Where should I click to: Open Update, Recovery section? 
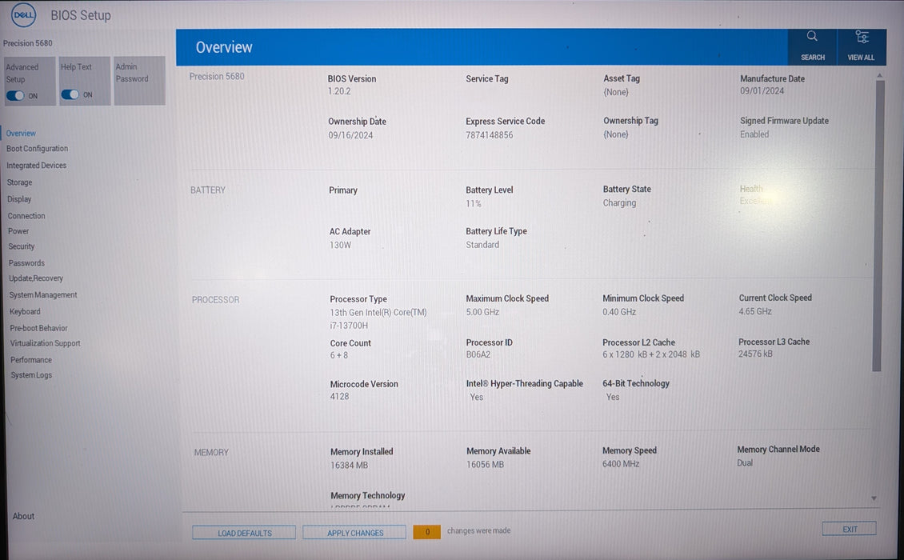(36, 278)
